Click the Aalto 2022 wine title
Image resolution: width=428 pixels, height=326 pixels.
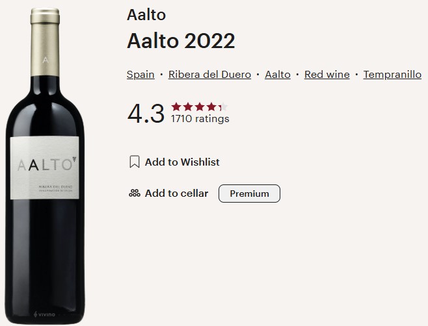point(181,41)
